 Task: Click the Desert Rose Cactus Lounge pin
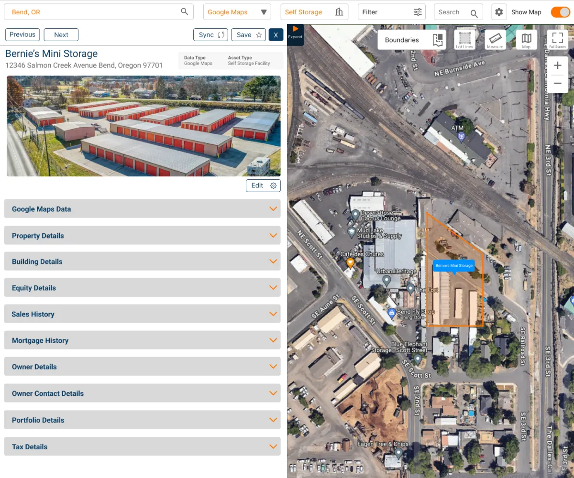pyautogui.click(x=355, y=215)
